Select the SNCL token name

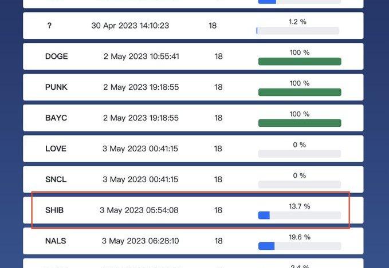(56, 179)
